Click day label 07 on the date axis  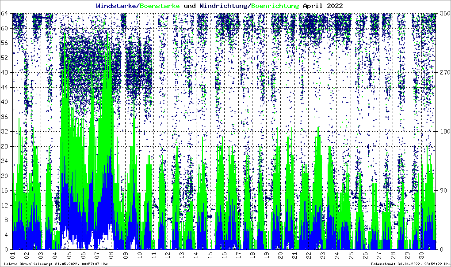click(x=97, y=254)
